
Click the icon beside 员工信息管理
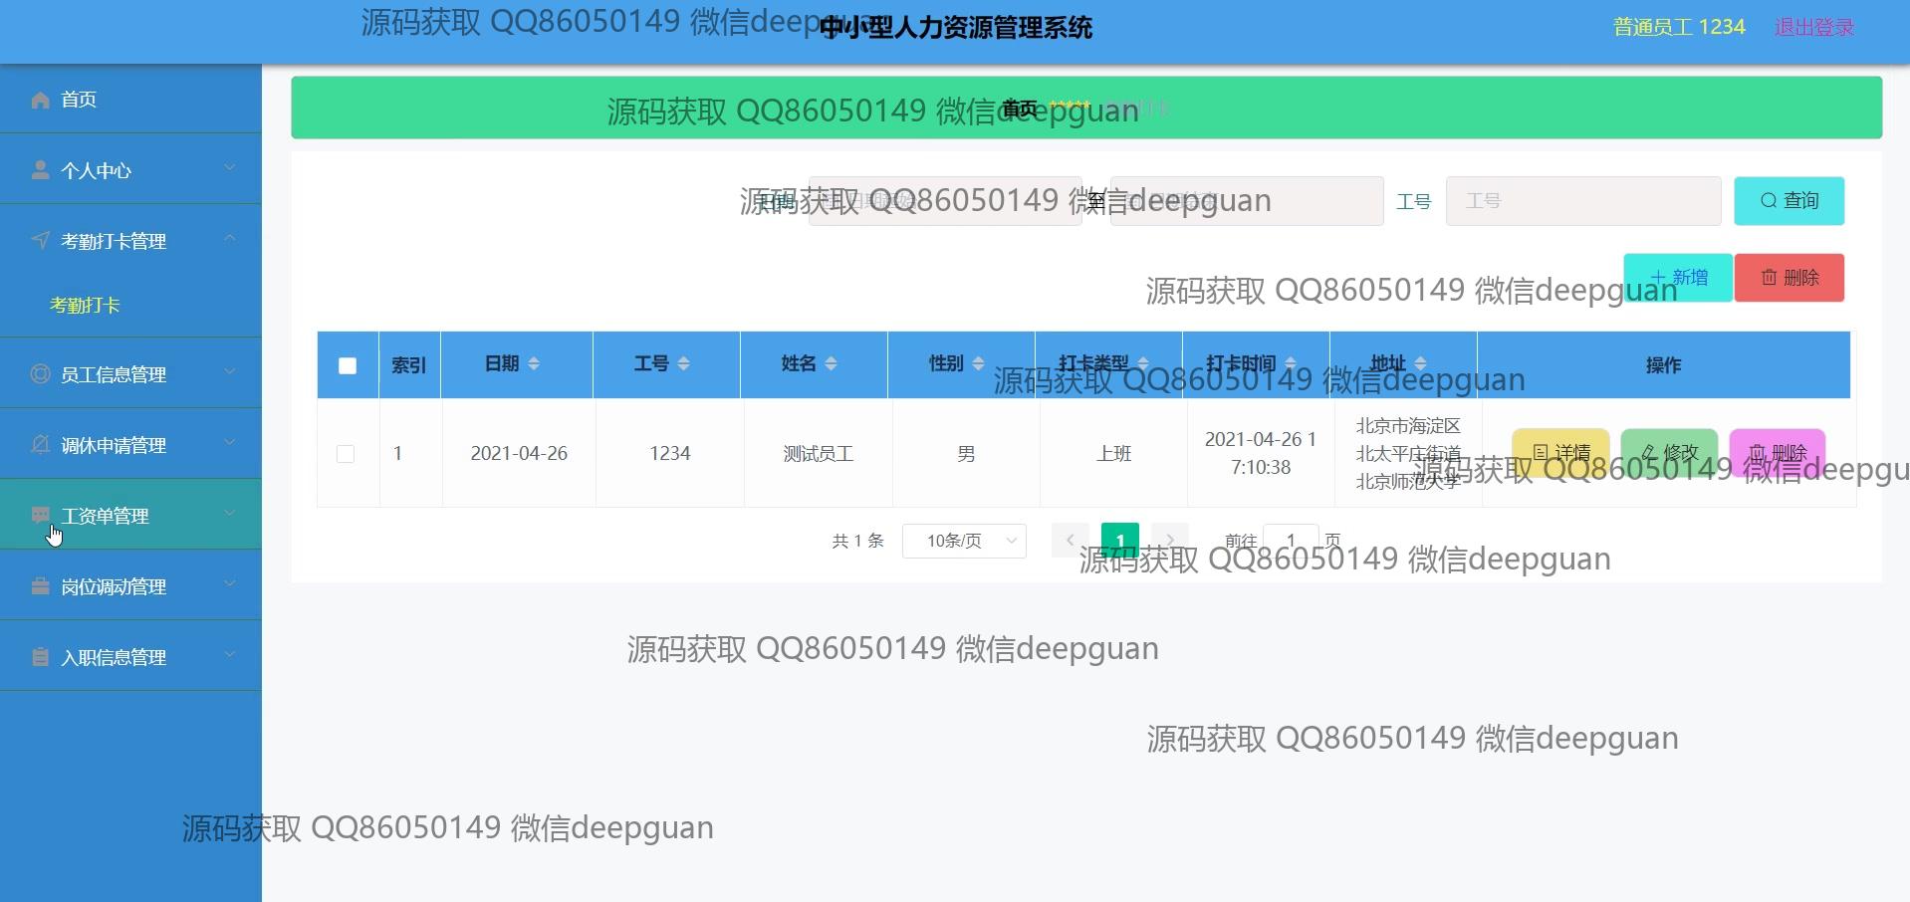tap(40, 374)
